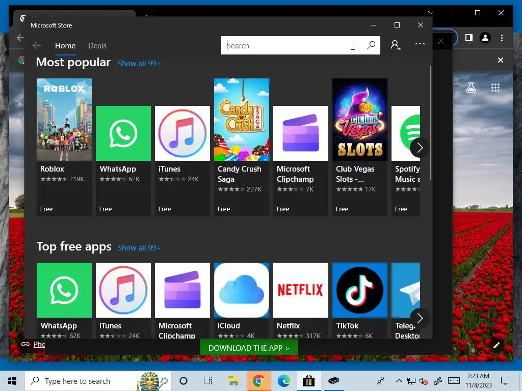This screenshot has width=522, height=391.
Task: Open Task View on the taskbar
Action: [208, 381]
